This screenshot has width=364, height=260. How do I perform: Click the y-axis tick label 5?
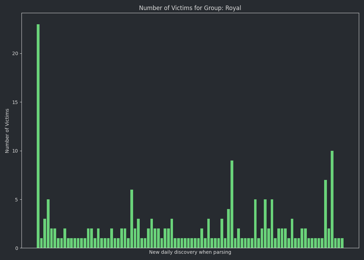click(17, 200)
